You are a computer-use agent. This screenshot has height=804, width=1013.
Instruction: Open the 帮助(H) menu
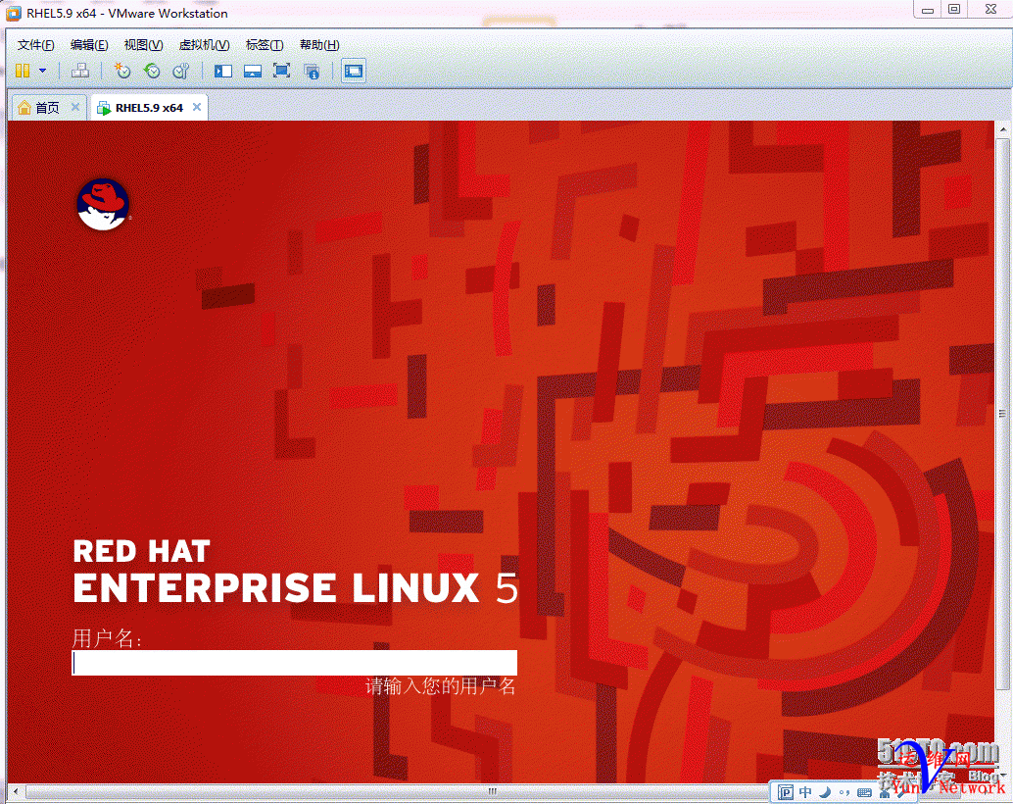pos(319,45)
